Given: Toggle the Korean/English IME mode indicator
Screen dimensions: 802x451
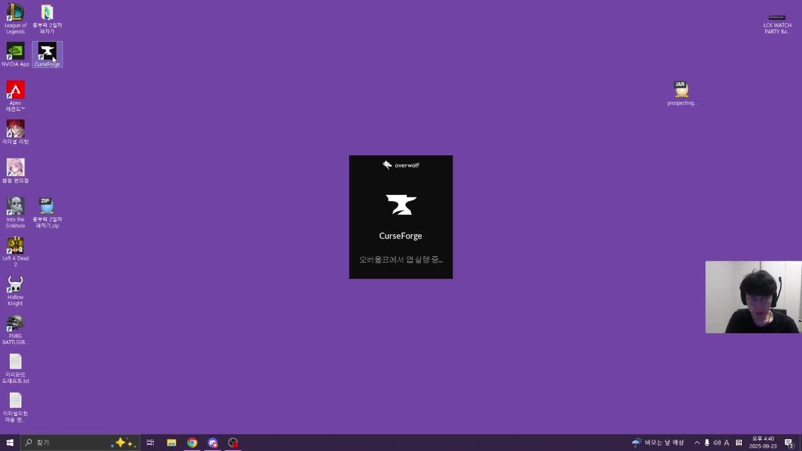Looking at the screenshot, I should [x=727, y=443].
